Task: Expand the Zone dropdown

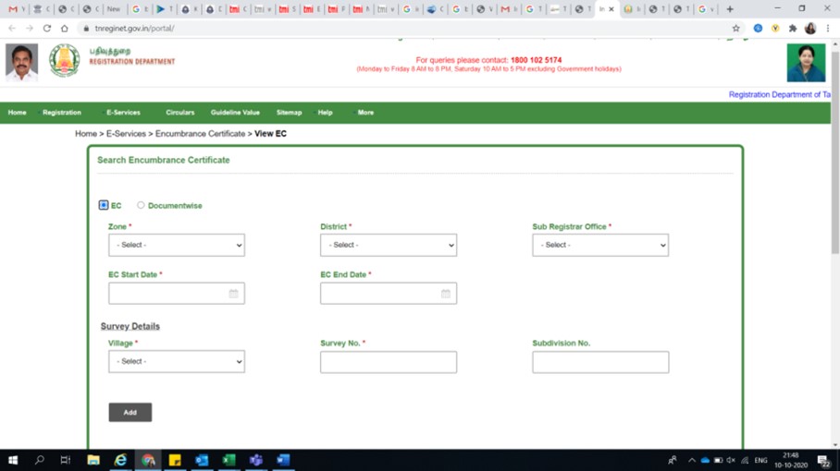Action: 176,245
